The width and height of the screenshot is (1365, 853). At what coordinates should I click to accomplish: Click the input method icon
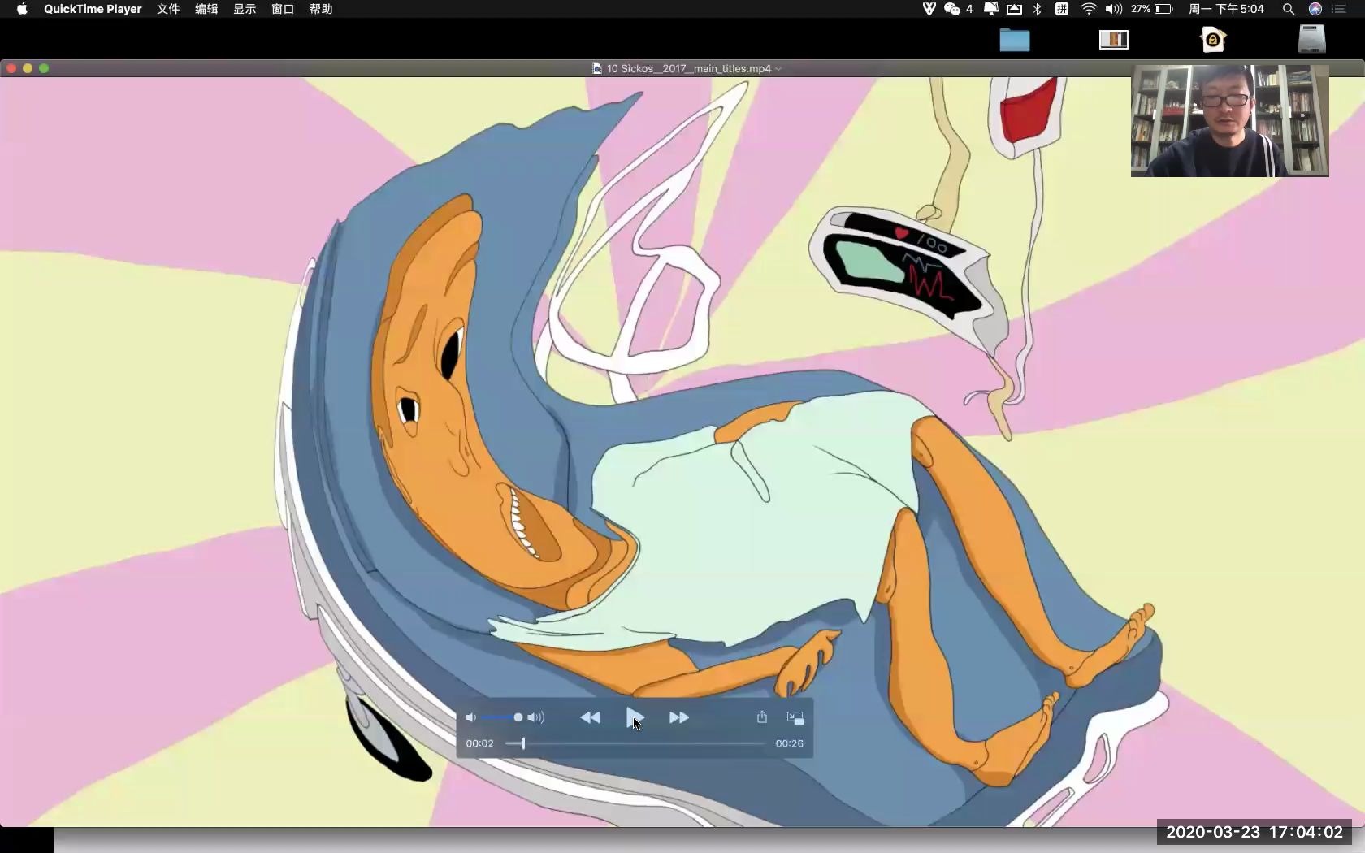pos(1062,9)
